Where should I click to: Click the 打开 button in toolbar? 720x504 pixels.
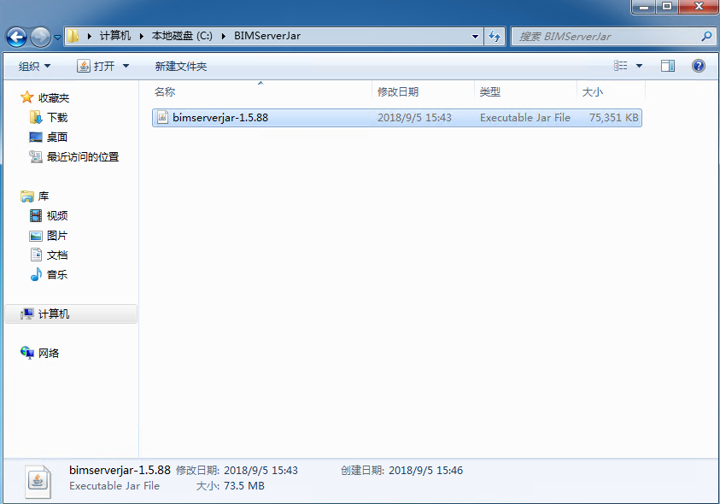point(96,66)
